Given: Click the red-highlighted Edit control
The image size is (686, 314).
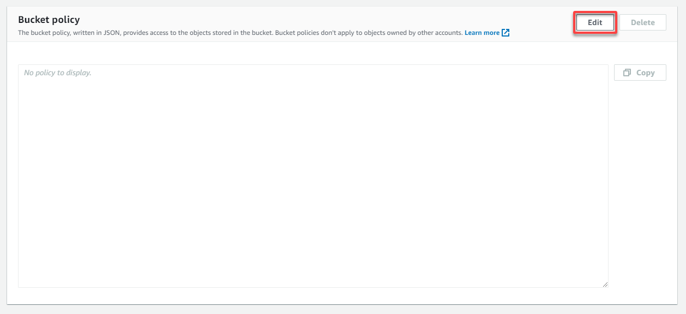Looking at the screenshot, I should click(x=595, y=22).
